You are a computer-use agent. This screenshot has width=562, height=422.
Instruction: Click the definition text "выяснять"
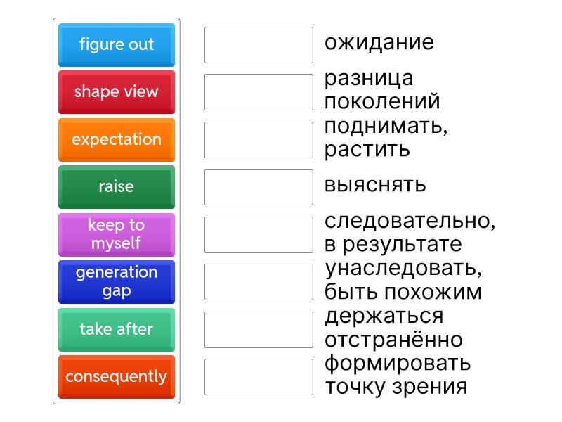tap(375, 185)
